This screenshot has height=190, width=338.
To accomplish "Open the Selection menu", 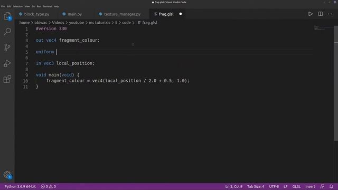I will coord(17,6).
